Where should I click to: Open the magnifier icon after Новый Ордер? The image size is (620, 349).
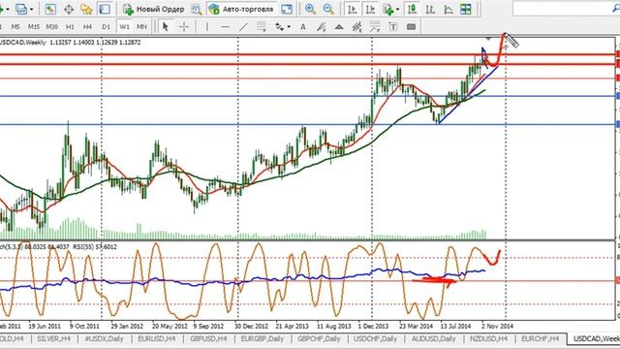click(197, 9)
